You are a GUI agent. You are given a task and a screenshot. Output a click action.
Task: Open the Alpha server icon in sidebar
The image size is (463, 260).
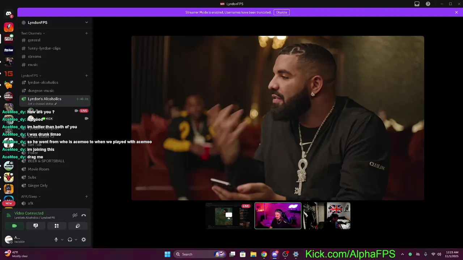point(9,27)
